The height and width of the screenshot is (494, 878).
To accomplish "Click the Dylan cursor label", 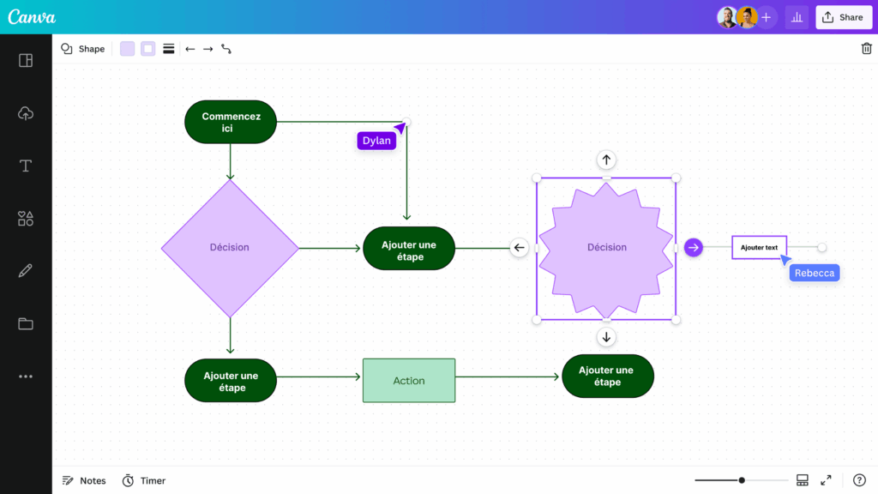I will click(x=376, y=141).
